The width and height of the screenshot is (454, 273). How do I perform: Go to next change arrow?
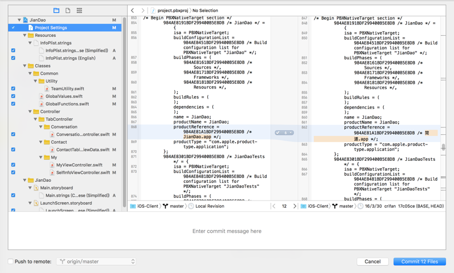click(295, 206)
